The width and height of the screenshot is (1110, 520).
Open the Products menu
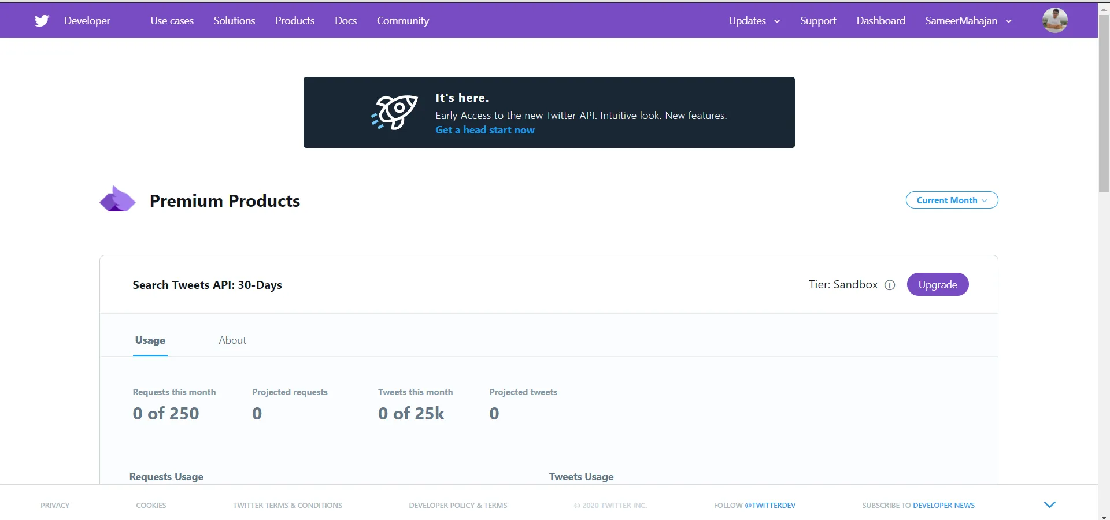[294, 20]
